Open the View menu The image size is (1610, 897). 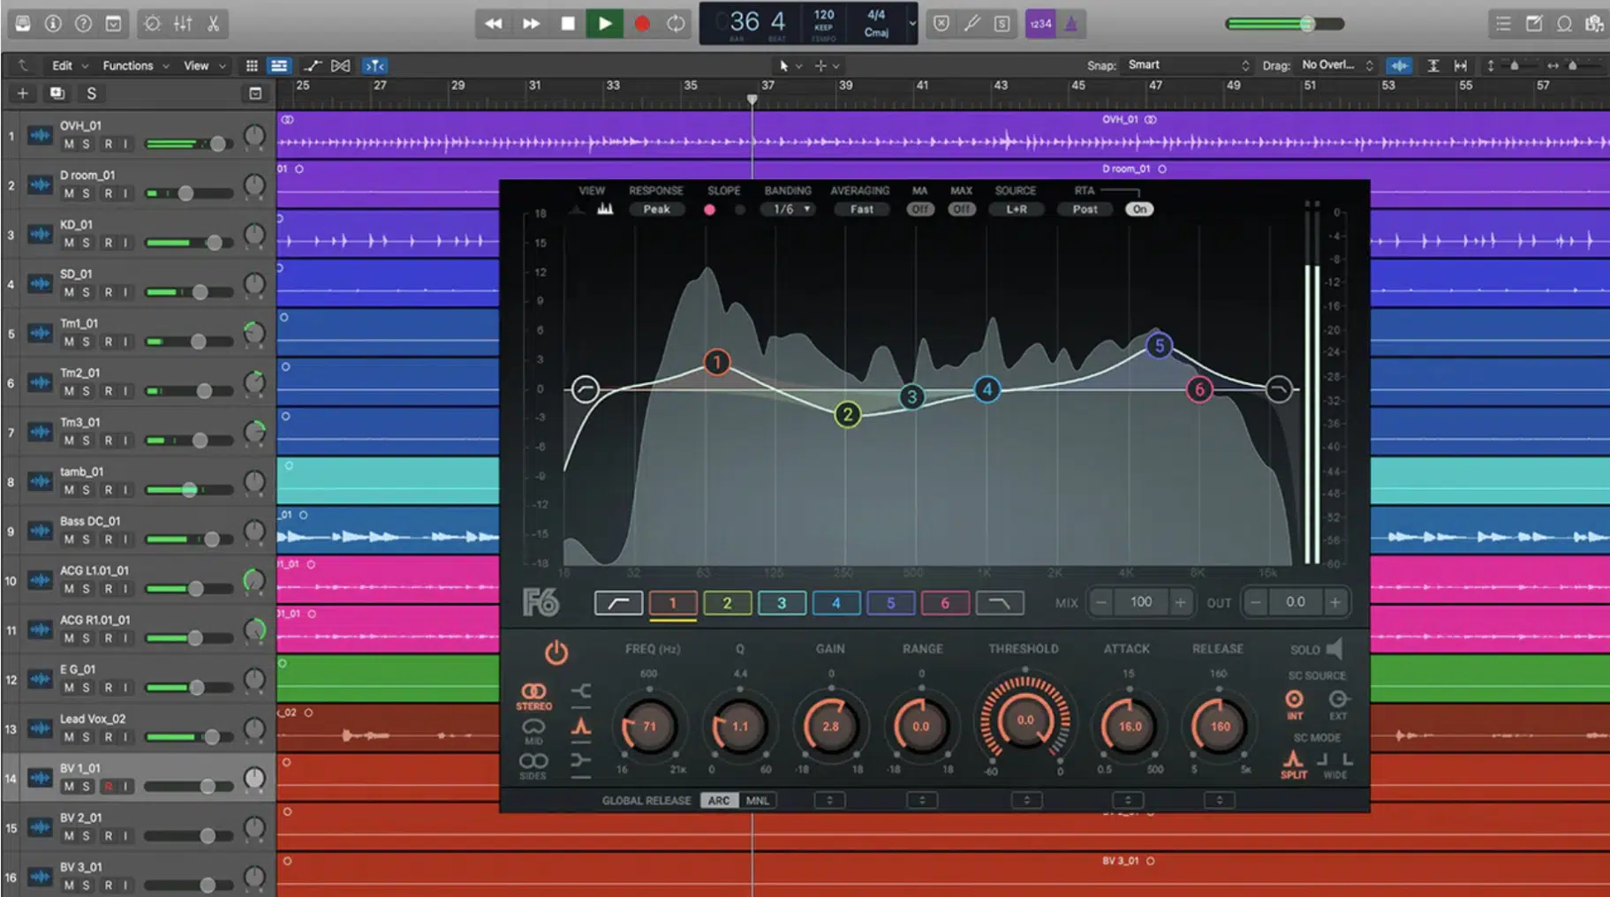204,65
